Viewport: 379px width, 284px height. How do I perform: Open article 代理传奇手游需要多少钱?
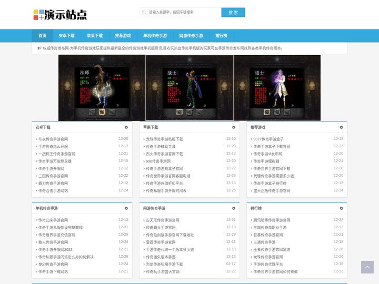coord(273,176)
